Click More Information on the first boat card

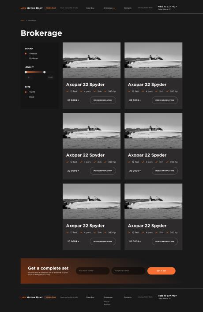click(x=103, y=100)
